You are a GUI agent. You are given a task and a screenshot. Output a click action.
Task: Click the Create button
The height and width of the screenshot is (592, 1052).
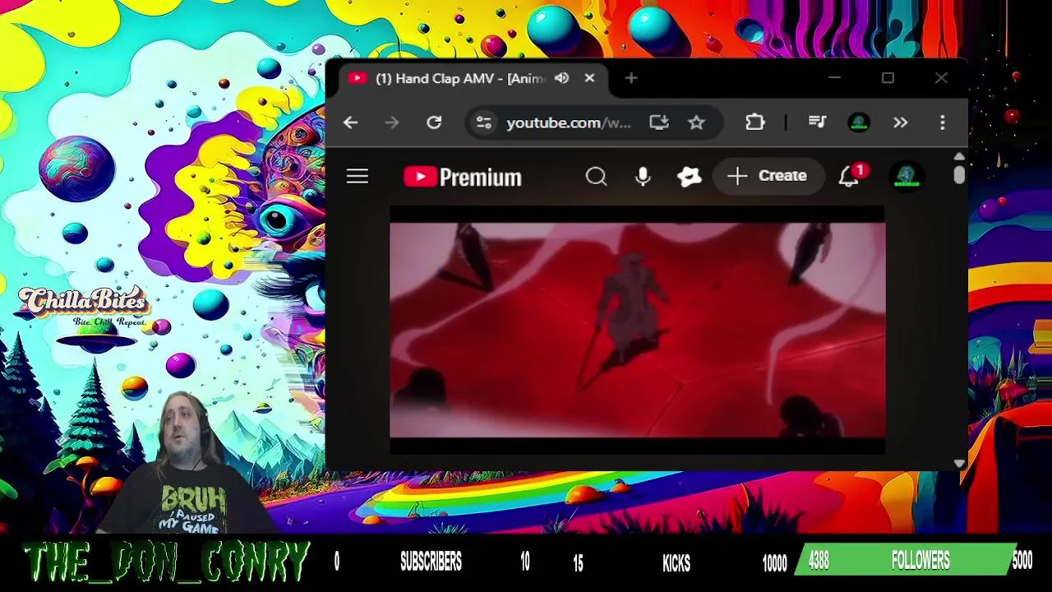pyautogui.click(x=768, y=176)
